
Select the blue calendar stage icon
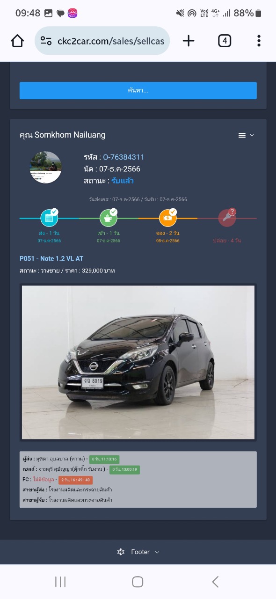pos(49,218)
